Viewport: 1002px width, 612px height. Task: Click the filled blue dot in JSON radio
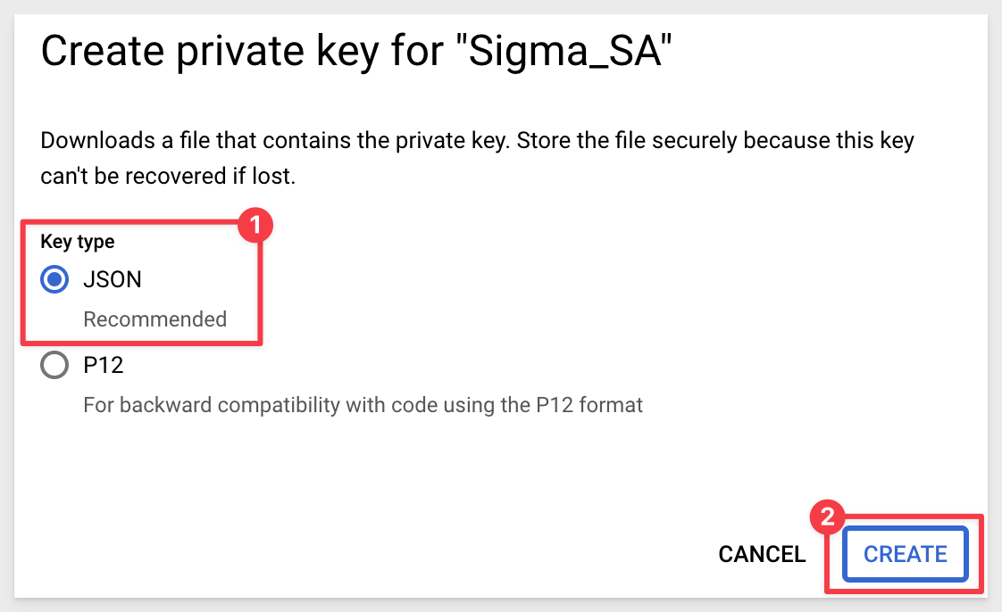[54, 279]
